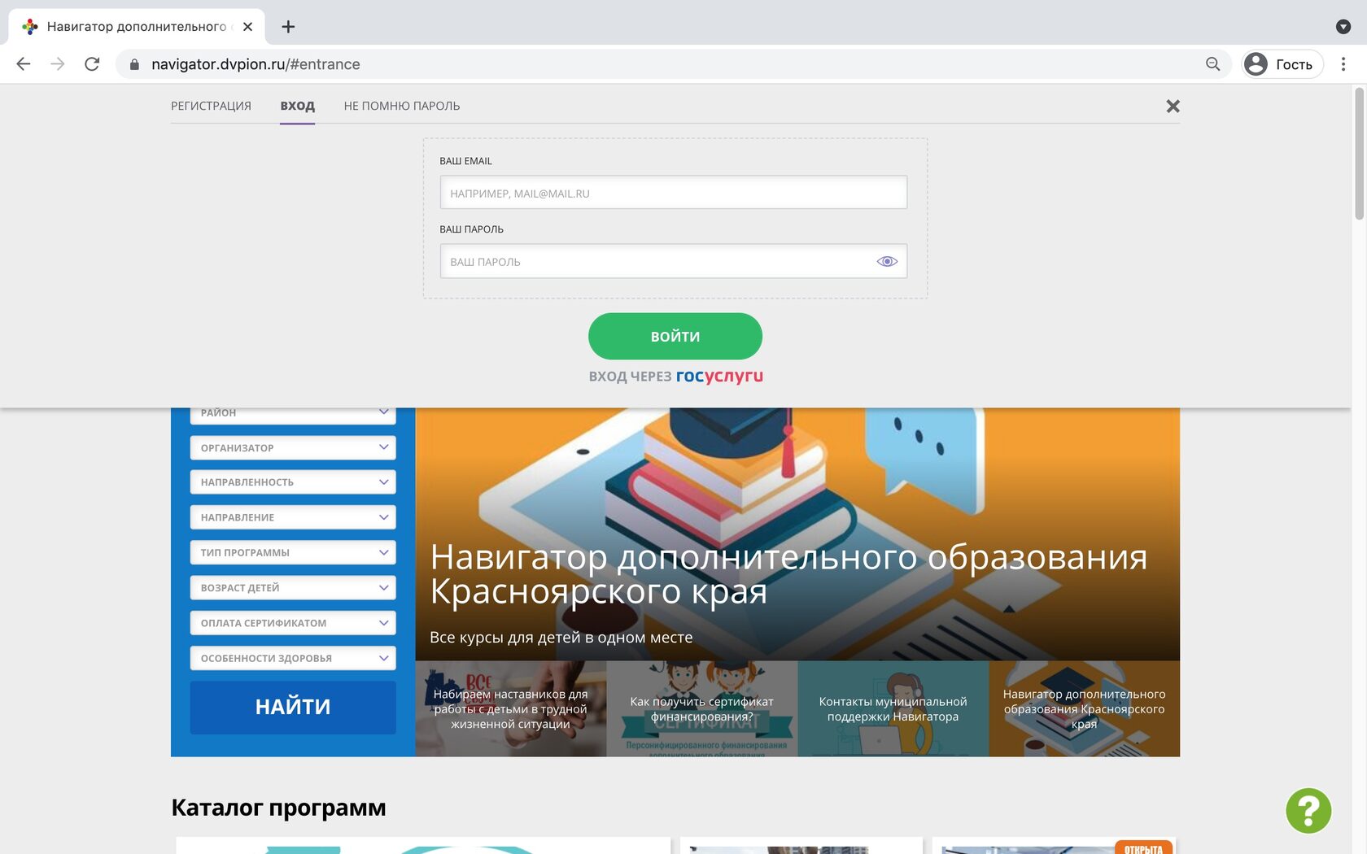Click the tab search dropdown arrow
The height and width of the screenshot is (854, 1367).
pos(1343,27)
